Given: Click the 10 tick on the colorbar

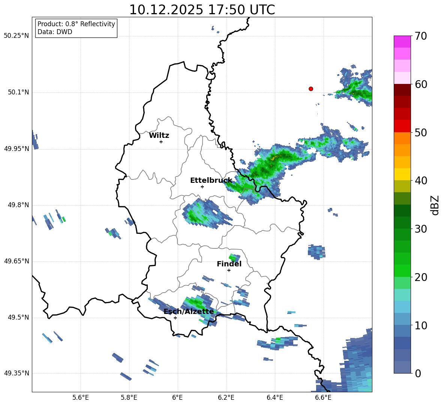Looking at the screenshot, I should (x=421, y=325).
